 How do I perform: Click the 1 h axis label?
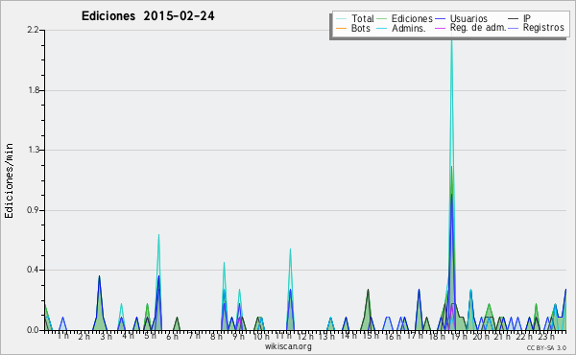point(62,336)
